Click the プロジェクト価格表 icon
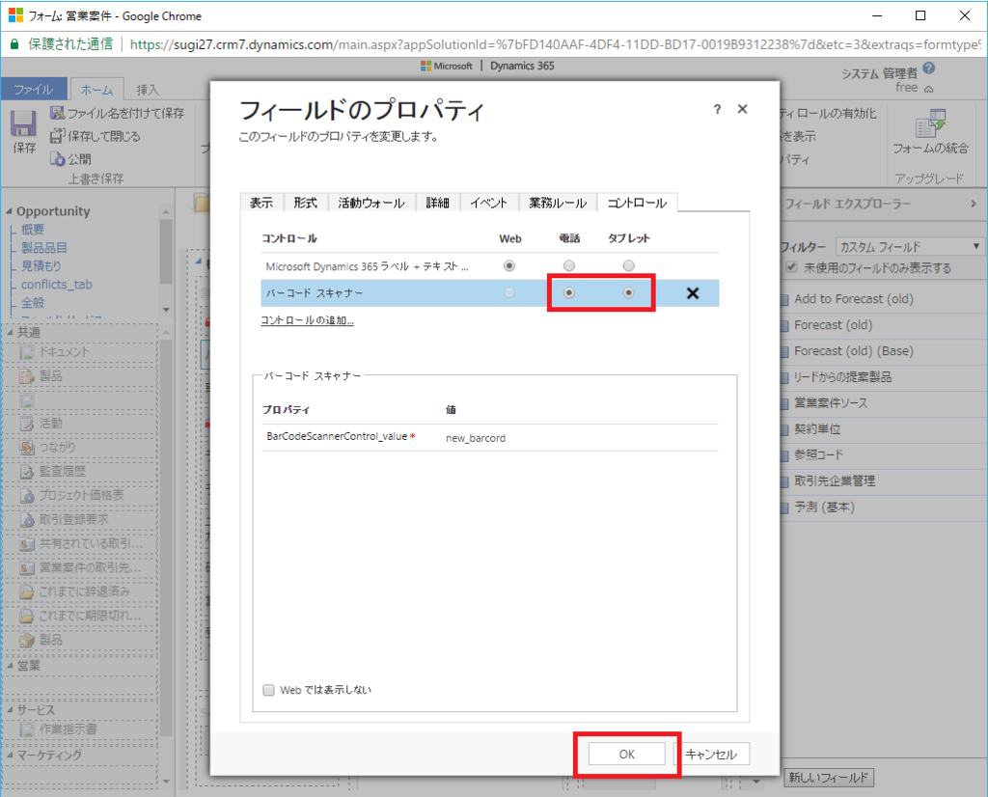988x797 pixels. pyautogui.click(x=27, y=495)
